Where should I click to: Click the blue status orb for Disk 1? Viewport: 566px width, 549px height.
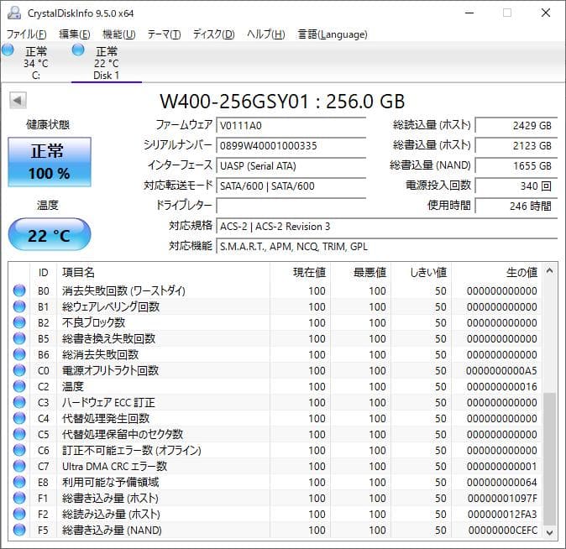(x=78, y=50)
